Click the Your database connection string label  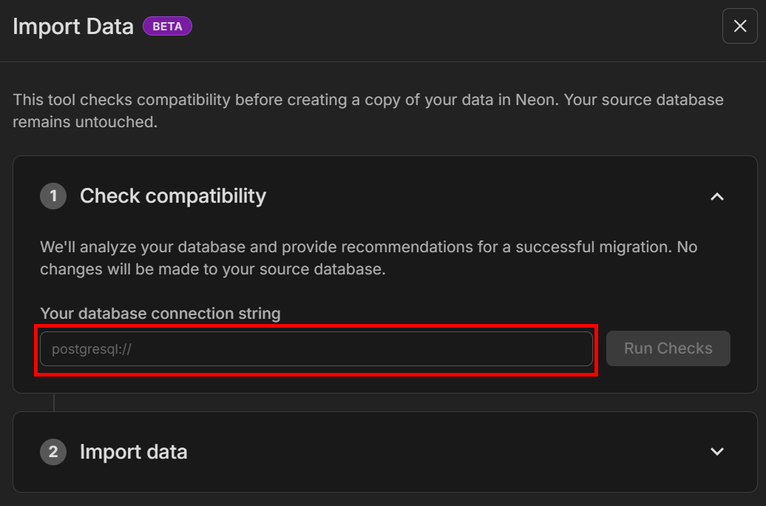click(x=160, y=314)
